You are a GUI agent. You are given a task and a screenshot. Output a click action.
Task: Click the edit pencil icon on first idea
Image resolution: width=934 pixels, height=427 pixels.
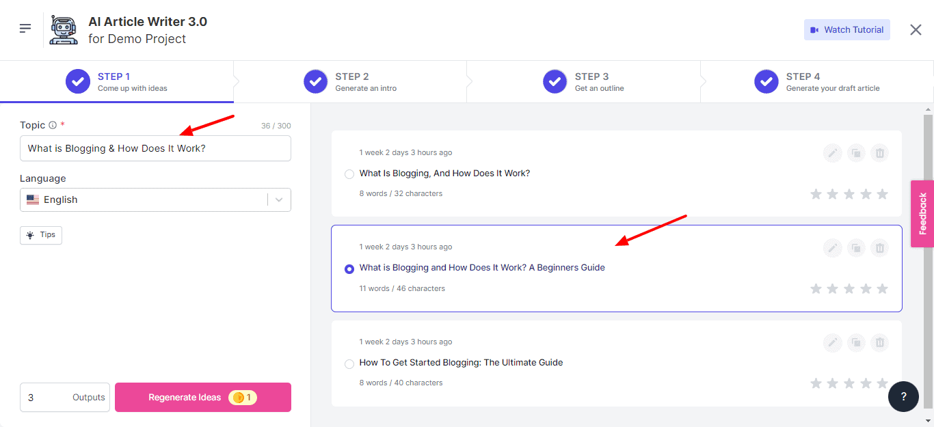[832, 153]
